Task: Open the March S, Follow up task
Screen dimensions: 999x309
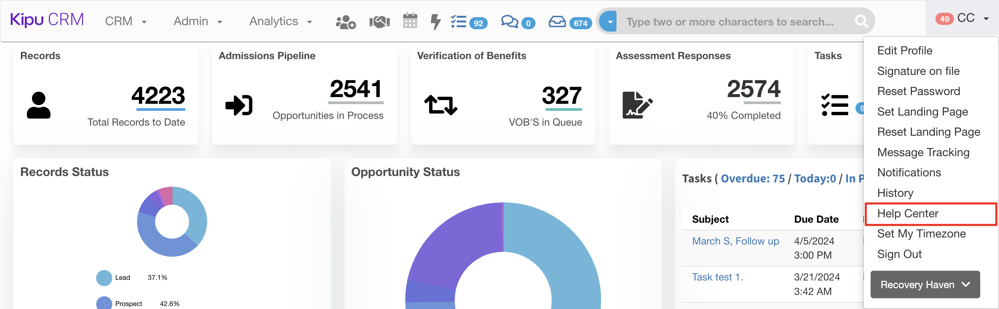Action: (735, 241)
